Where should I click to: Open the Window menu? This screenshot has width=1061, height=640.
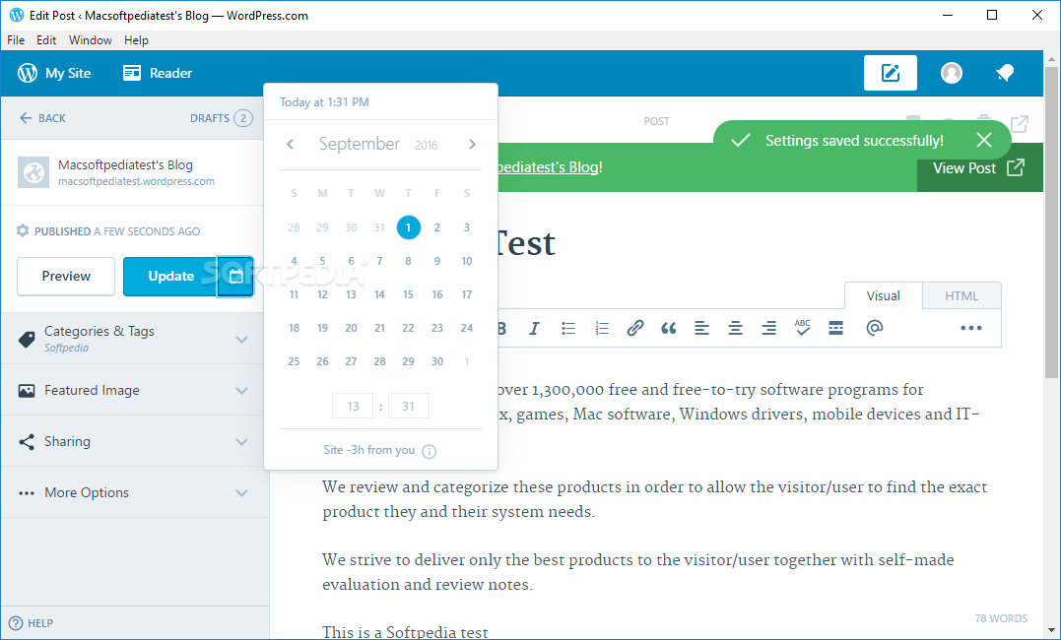click(x=90, y=40)
